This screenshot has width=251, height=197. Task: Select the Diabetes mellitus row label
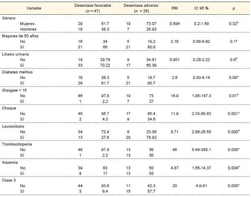coord(17,72)
